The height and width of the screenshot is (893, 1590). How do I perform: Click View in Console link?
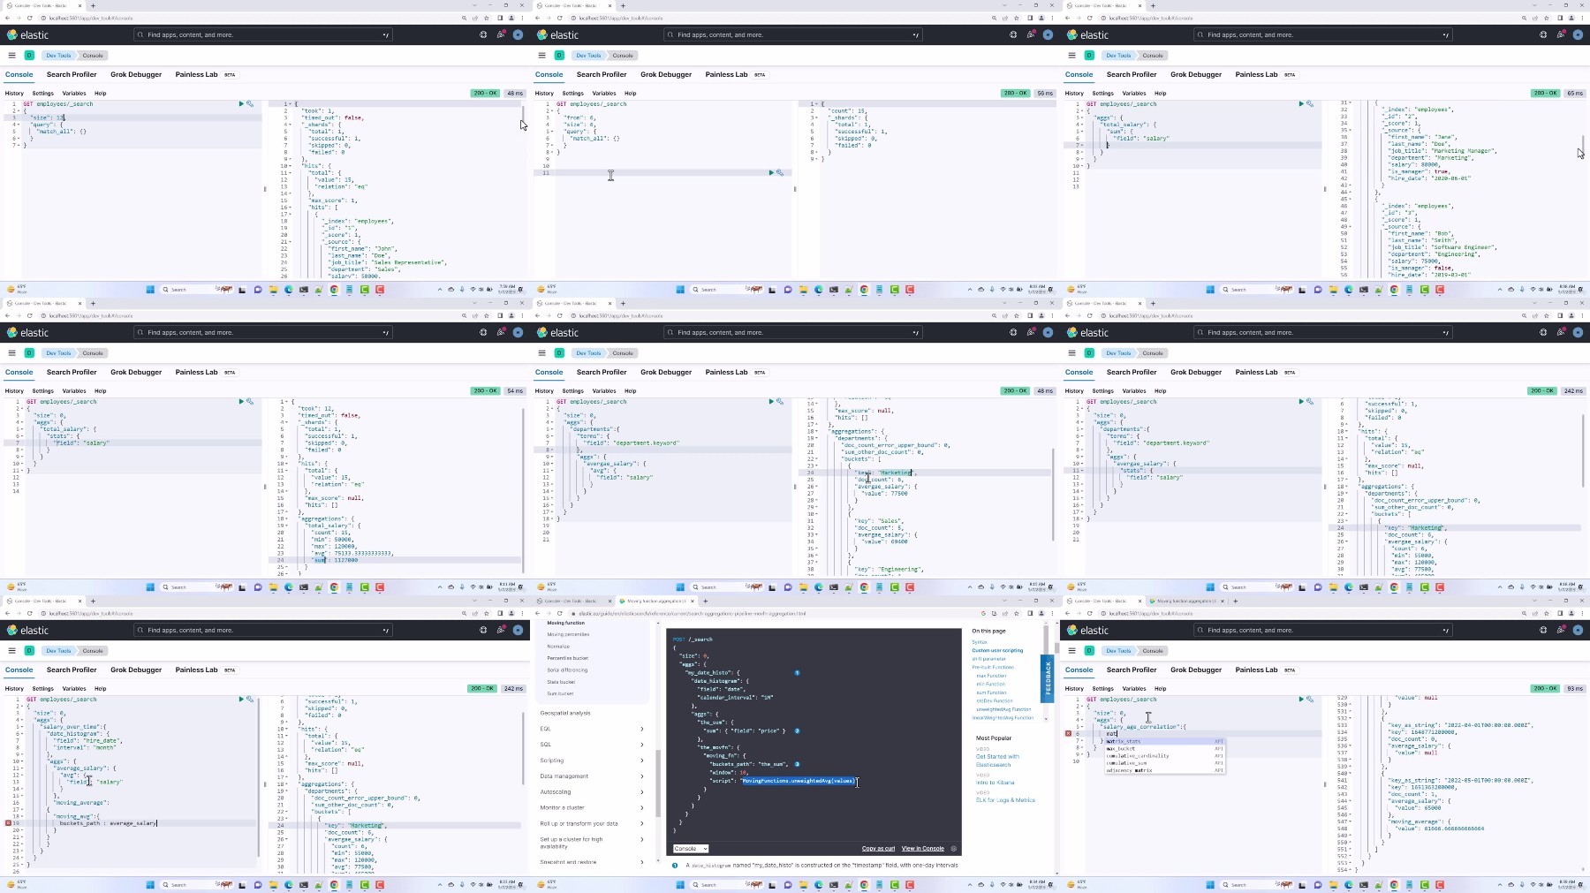(x=923, y=849)
